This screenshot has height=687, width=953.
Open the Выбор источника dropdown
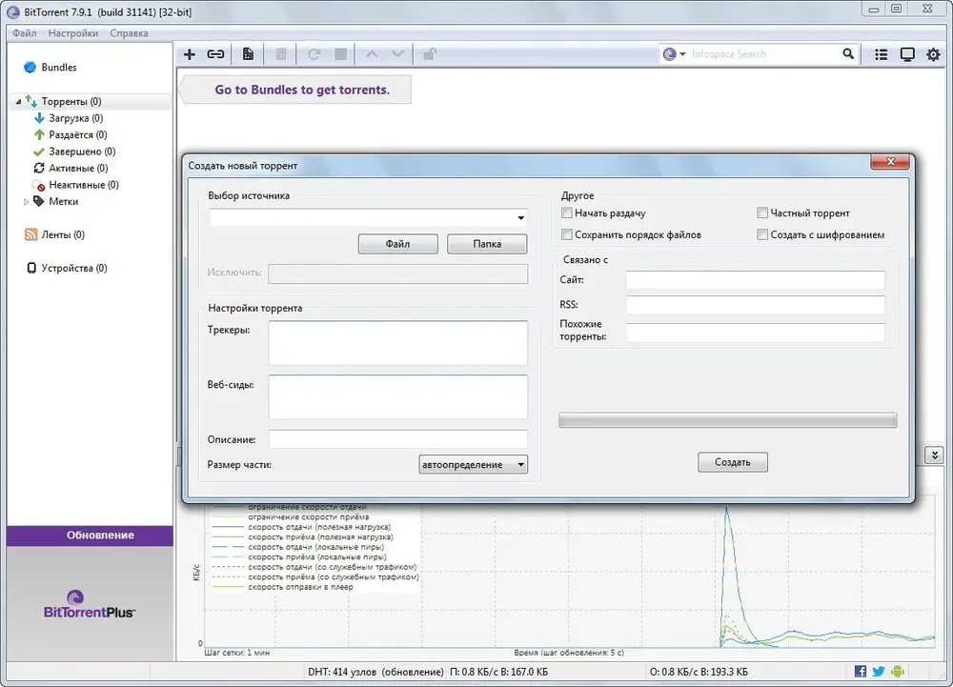(521, 218)
